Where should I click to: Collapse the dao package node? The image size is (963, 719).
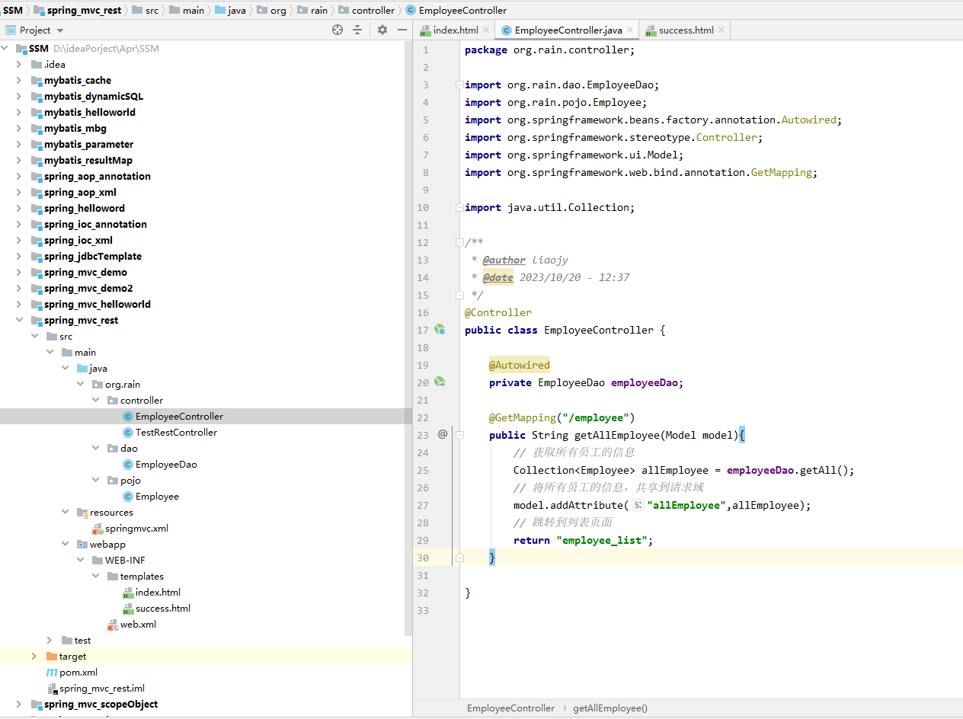95,449
